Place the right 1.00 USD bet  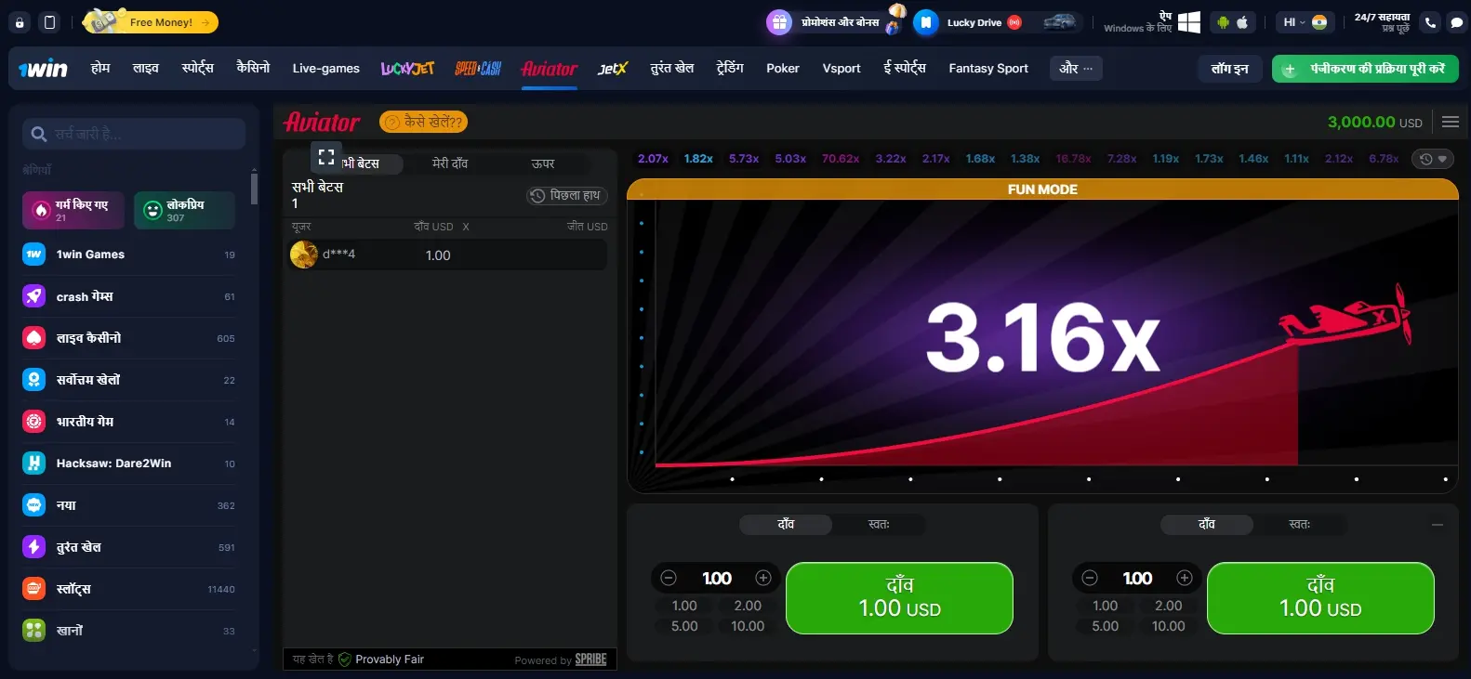tap(1320, 598)
